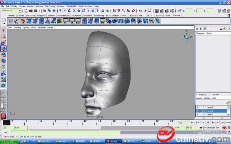
Task: Toggle visibility V of layer7
Action: [x=198, y=107]
